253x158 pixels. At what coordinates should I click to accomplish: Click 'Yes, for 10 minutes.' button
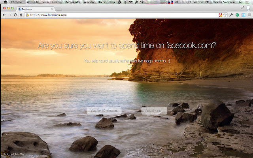point(104,111)
